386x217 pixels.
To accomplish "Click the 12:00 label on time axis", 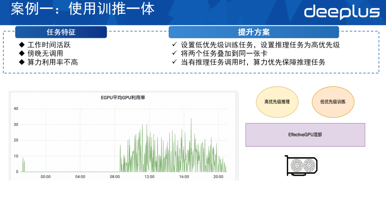I will (x=149, y=177).
